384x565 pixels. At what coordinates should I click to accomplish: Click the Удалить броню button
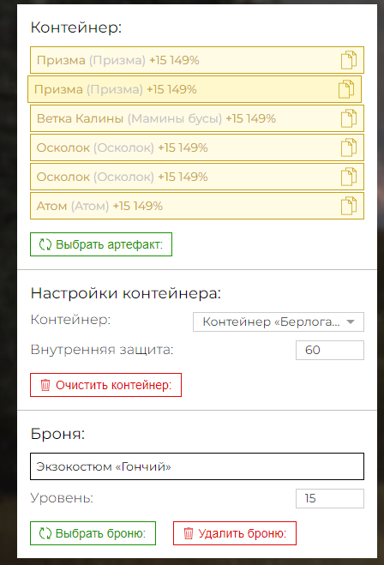click(235, 533)
